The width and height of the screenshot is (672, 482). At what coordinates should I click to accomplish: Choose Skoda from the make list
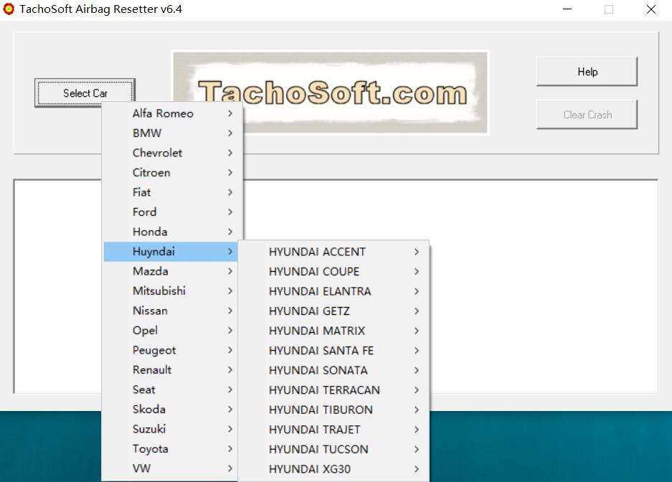point(171,409)
